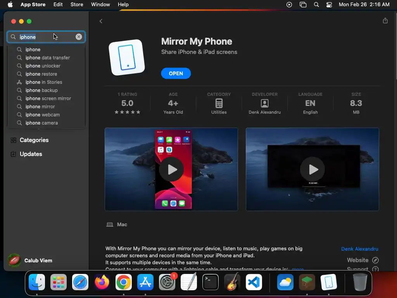397x298 pixels.
Task: Select "iphone unlocker" suggestion
Action: coord(46,66)
